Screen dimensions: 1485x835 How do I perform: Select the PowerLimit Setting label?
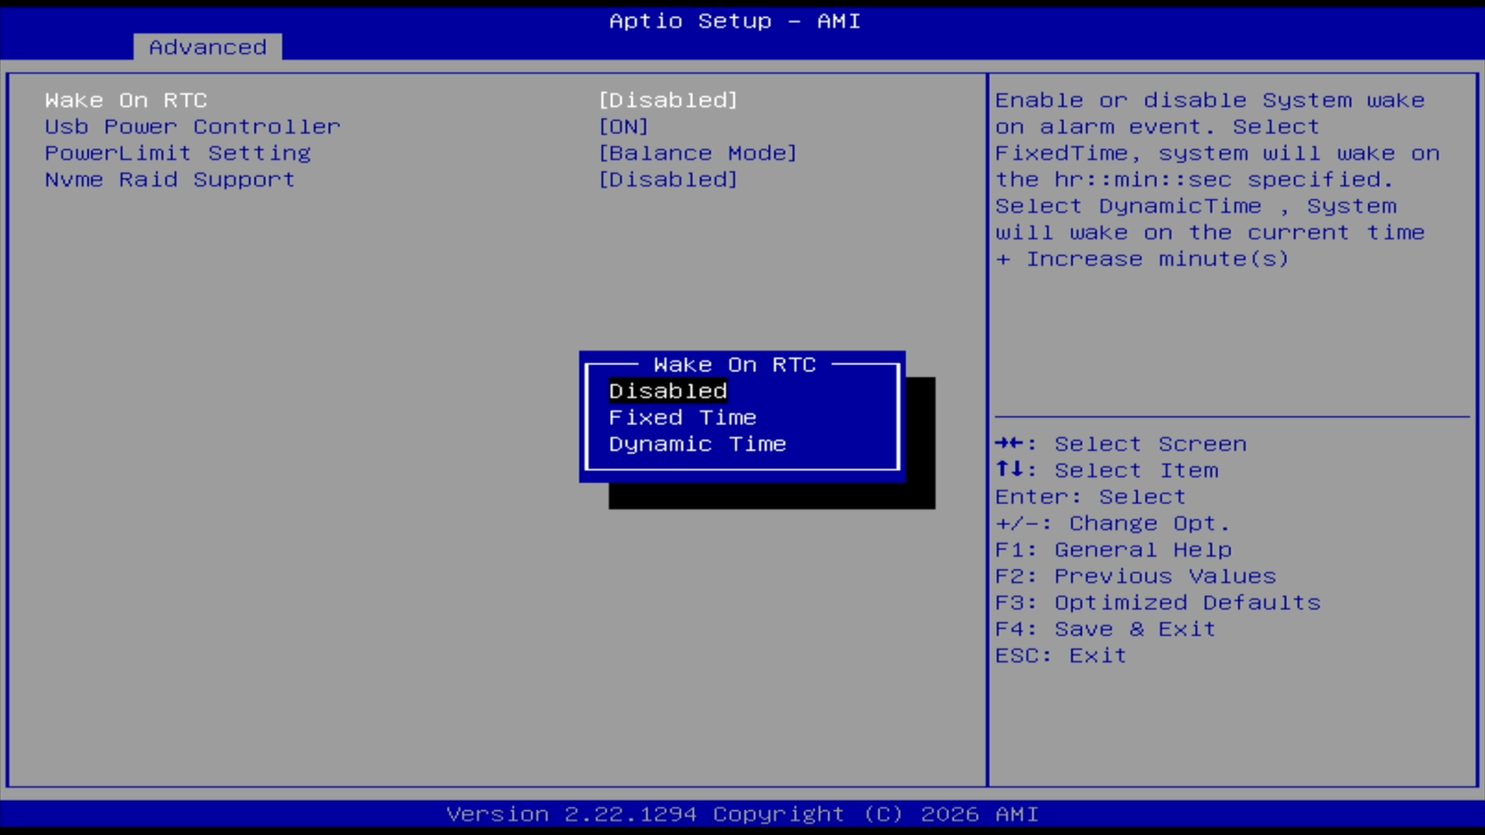(178, 153)
